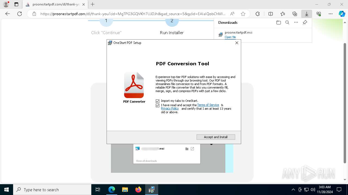Viewport: 348px width, 195px height.
Task: Open a new browser tab
Action: coord(93,4)
